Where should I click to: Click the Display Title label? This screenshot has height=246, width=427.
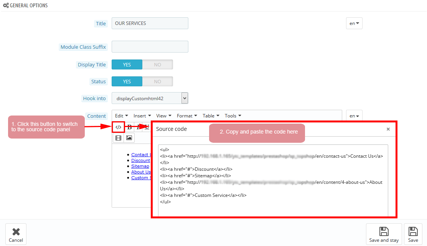click(91, 64)
